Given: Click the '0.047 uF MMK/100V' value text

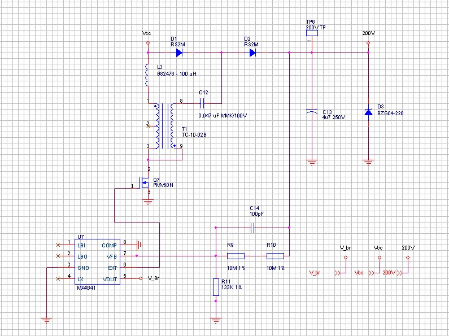Looking at the screenshot, I should coord(223,115).
